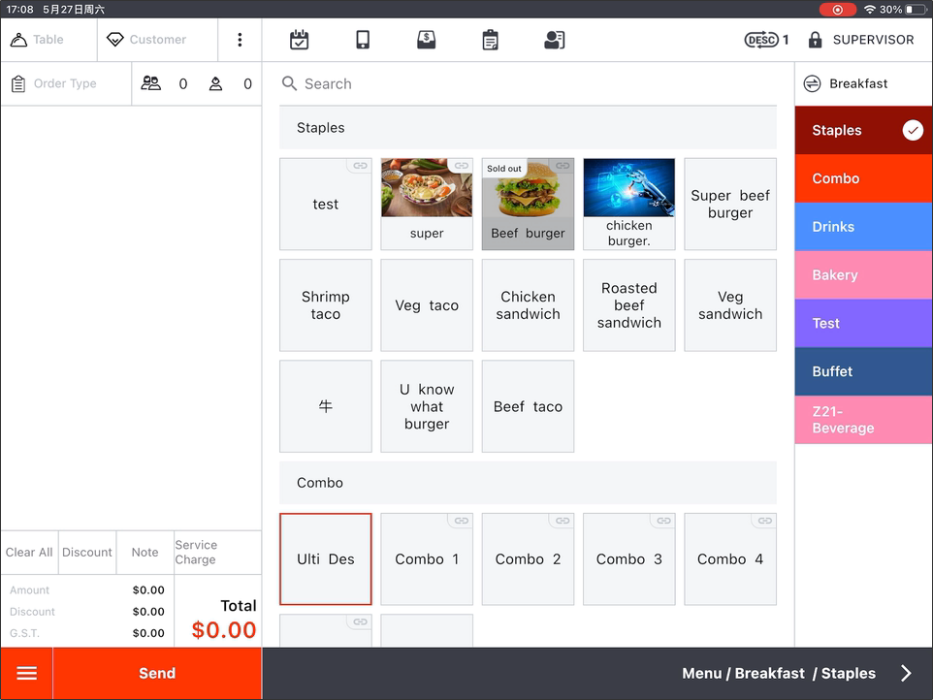This screenshot has width=933, height=700.
Task: Open the three-dot more options menu
Action: click(x=240, y=40)
